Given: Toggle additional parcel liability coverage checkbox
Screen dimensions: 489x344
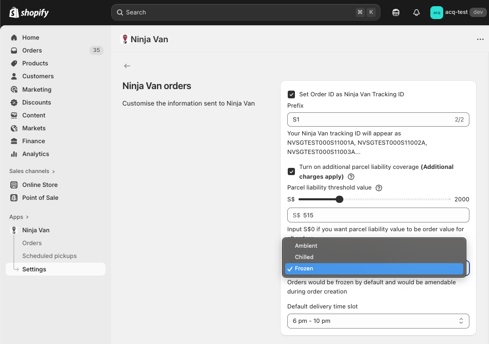Looking at the screenshot, I should point(291,171).
